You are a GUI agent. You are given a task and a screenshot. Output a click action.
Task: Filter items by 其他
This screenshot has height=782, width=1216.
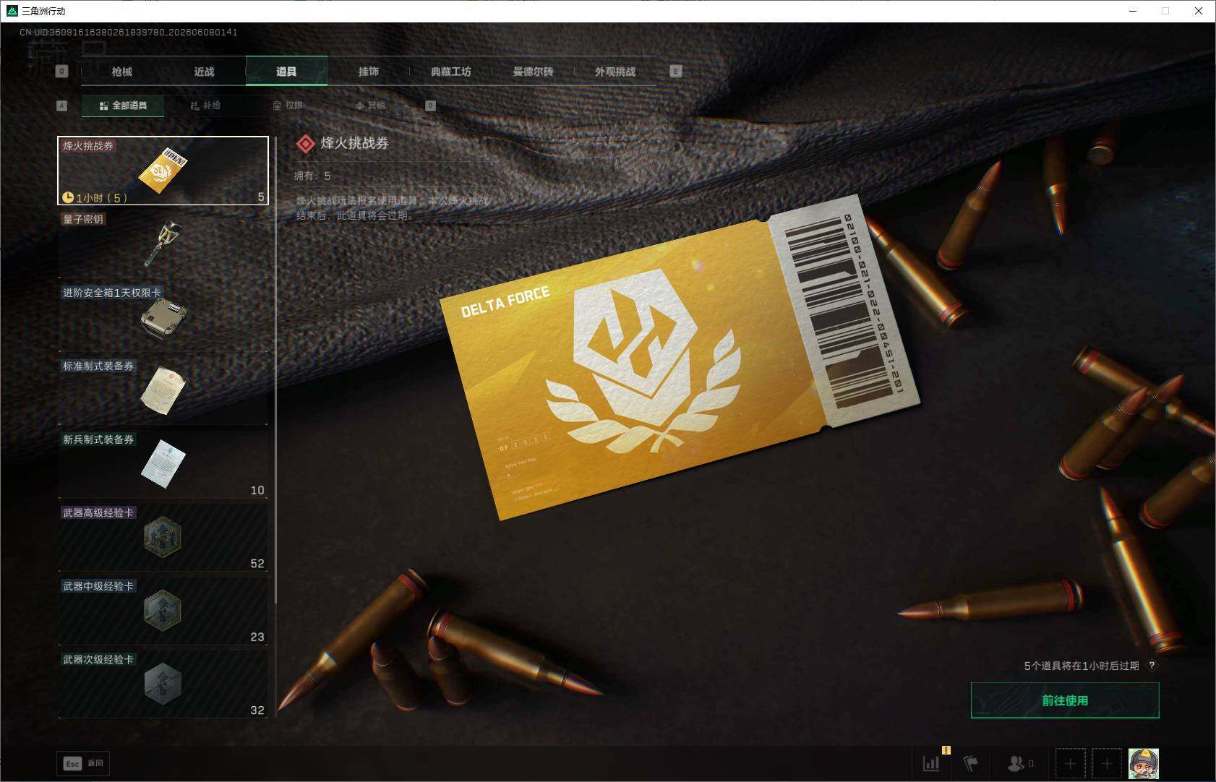point(370,106)
